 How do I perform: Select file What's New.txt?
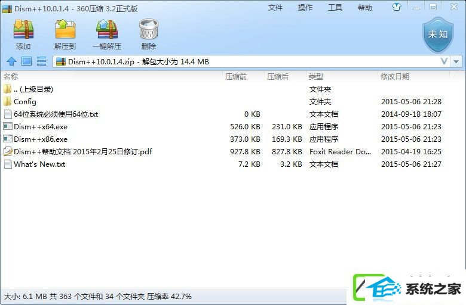pyautogui.click(x=39, y=164)
